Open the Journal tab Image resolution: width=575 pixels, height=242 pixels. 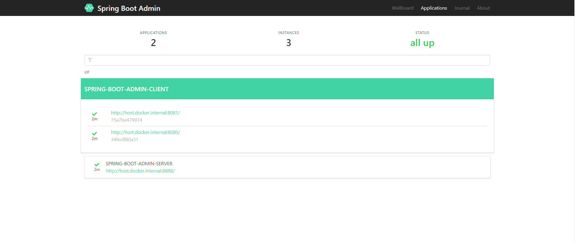(x=462, y=8)
